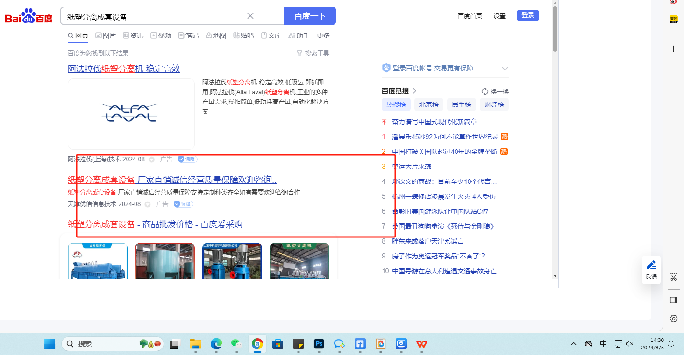
Task: Click the 换一换 refresh icon
Action: click(x=485, y=91)
